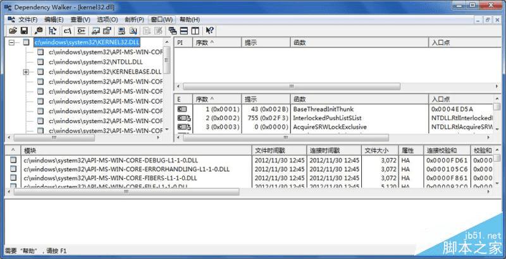
Task: Click down arrow of module tree vertical scrollbar
Action: (x=166, y=129)
